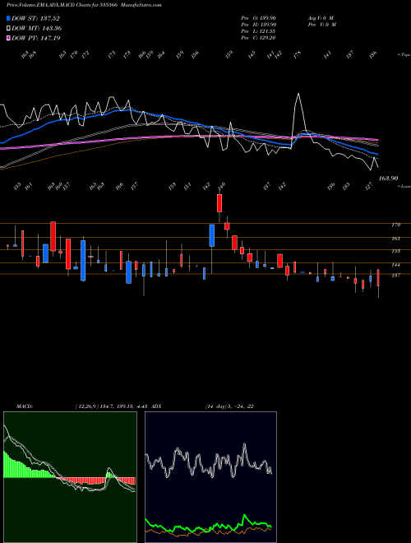Select the 'DOW MT: 143.36' legend label
This screenshot has height=543, width=411.
point(37,29)
